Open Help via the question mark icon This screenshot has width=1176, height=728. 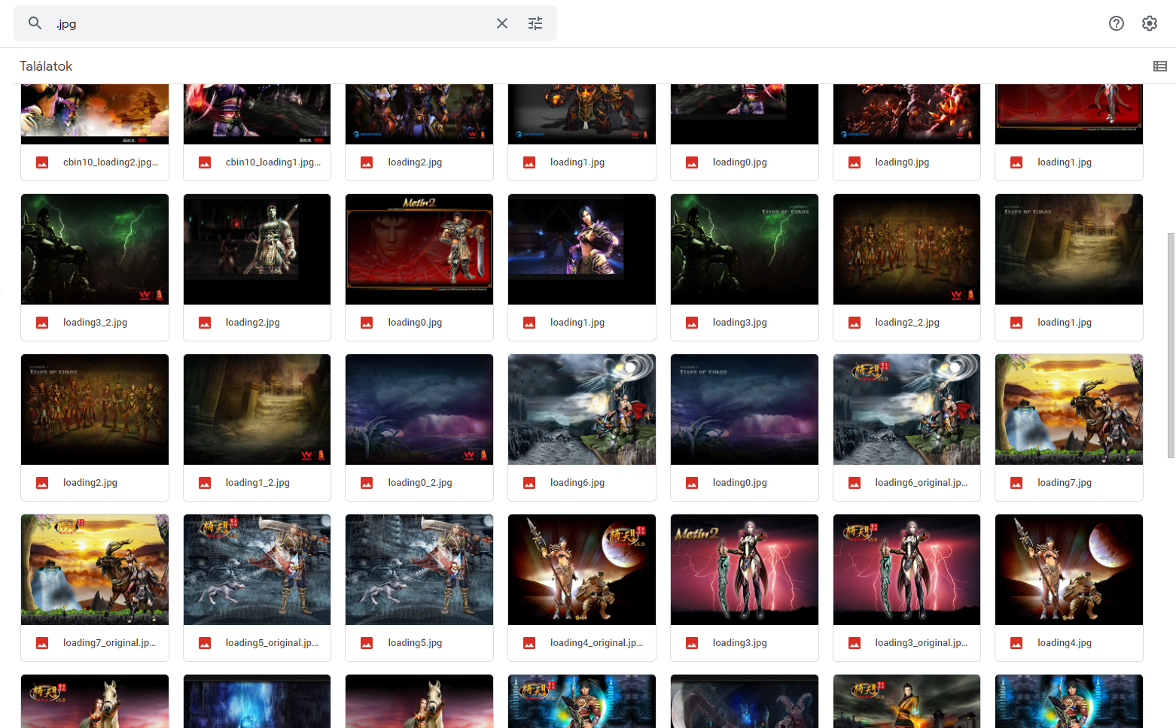coord(1117,23)
